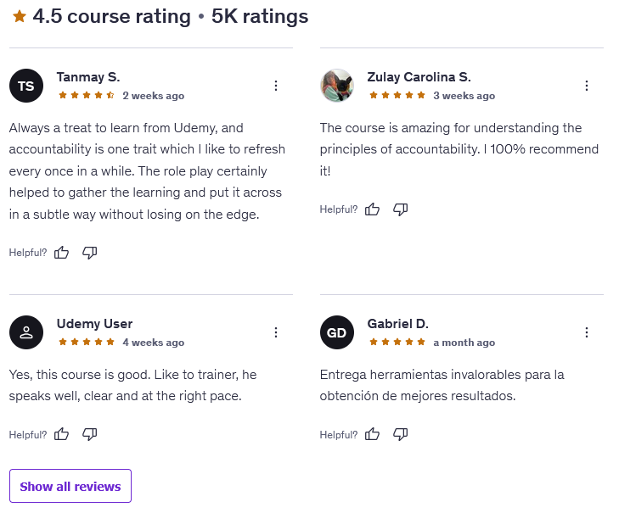Click the GD avatar of Gabriel D.
The image size is (619, 513).
(337, 332)
